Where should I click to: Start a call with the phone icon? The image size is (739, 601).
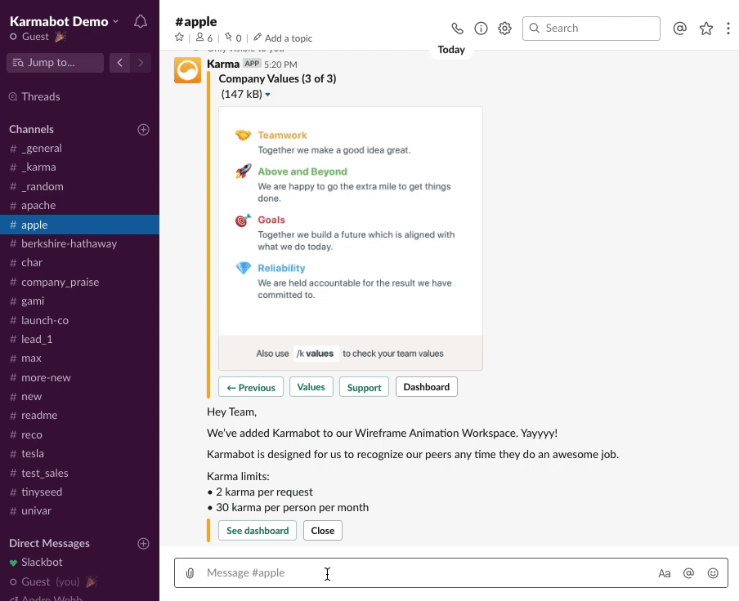tap(457, 29)
